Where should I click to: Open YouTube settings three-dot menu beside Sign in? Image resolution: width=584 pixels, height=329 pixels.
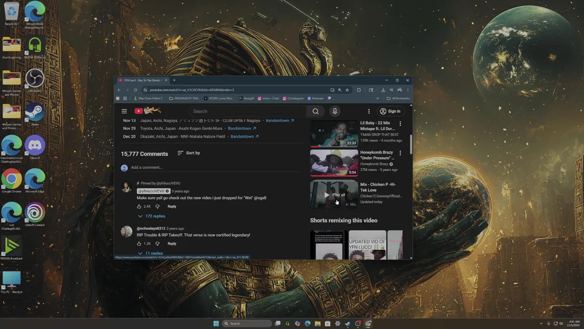pos(369,111)
